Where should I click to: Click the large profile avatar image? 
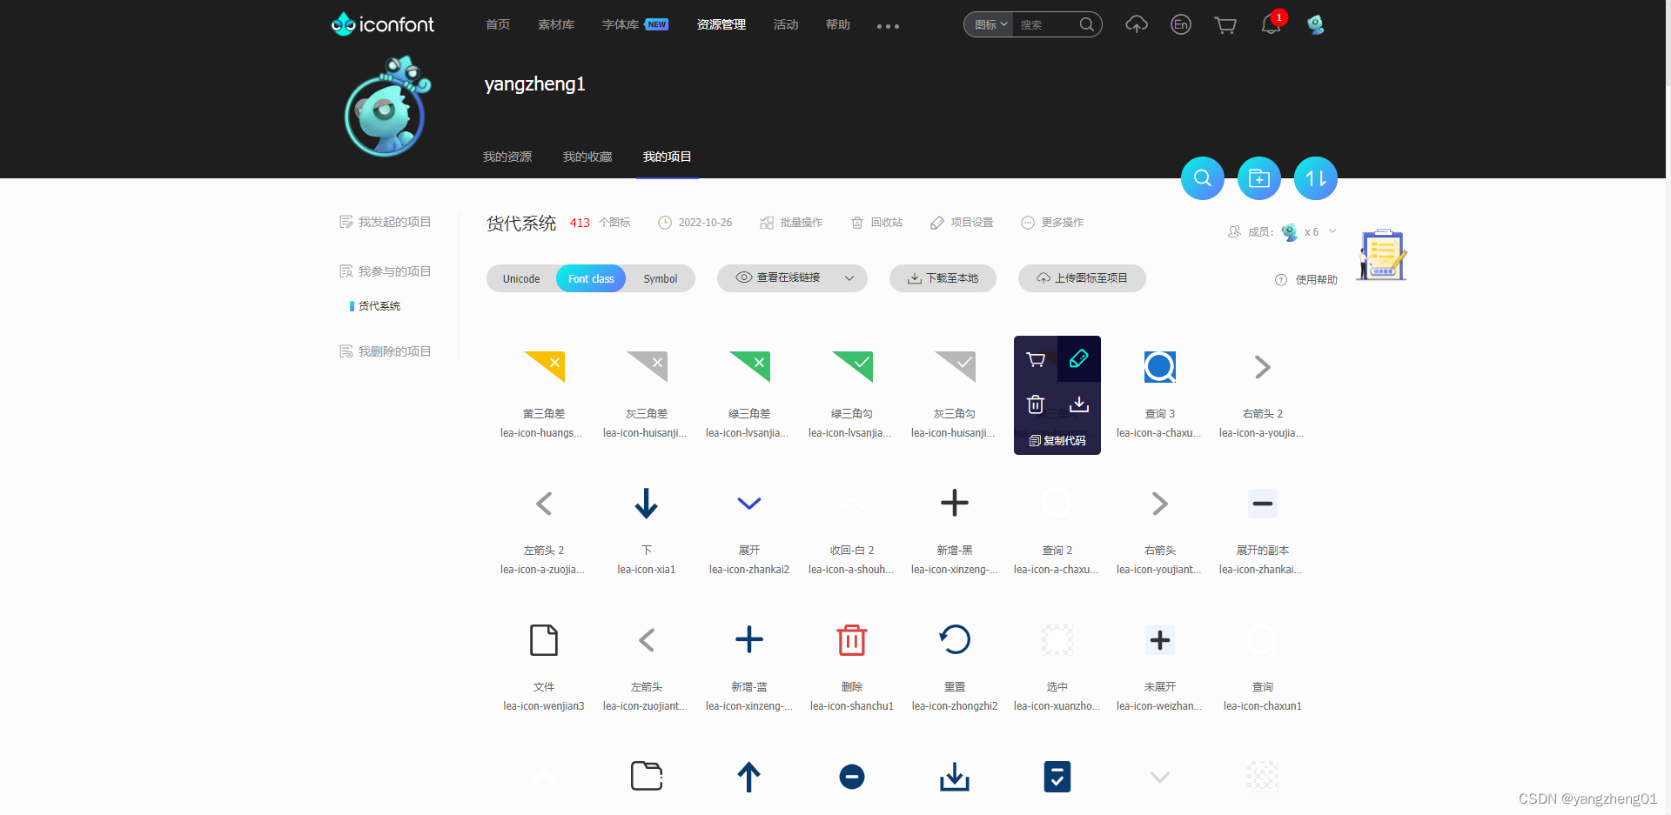(x=386, y=108)
